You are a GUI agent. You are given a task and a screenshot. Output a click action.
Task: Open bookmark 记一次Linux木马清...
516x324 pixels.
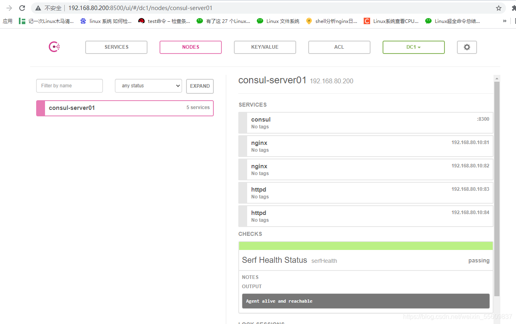point(47,21)
